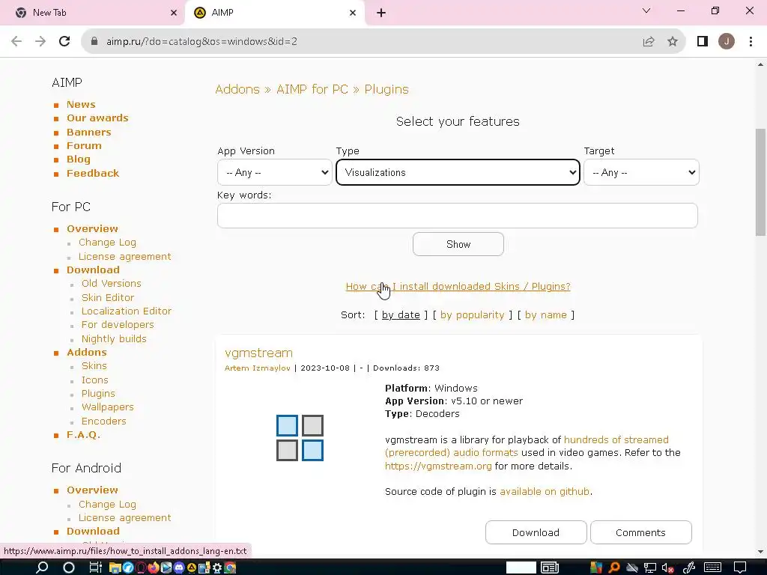Viewport: 767px width, 575px height.
Task: Sort addons by name
Action: pyautogui.click(x=546, y=315)
